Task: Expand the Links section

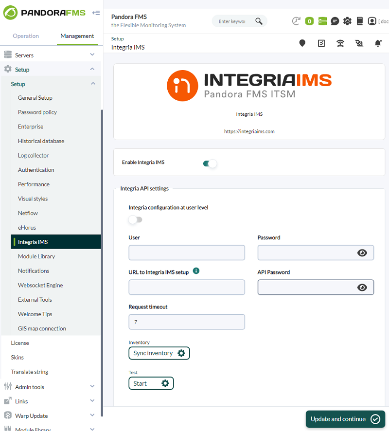Action: [x=92, y=401]
